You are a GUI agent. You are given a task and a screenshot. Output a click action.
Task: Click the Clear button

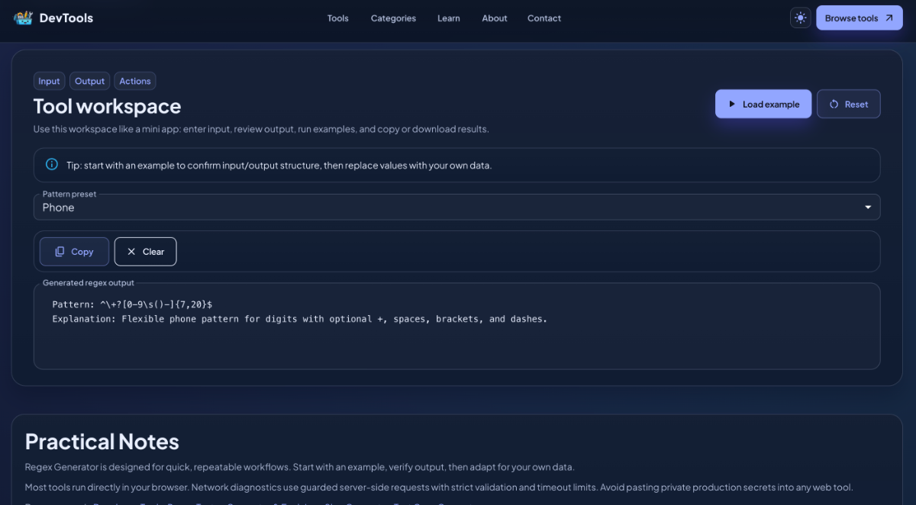[145, 252]
